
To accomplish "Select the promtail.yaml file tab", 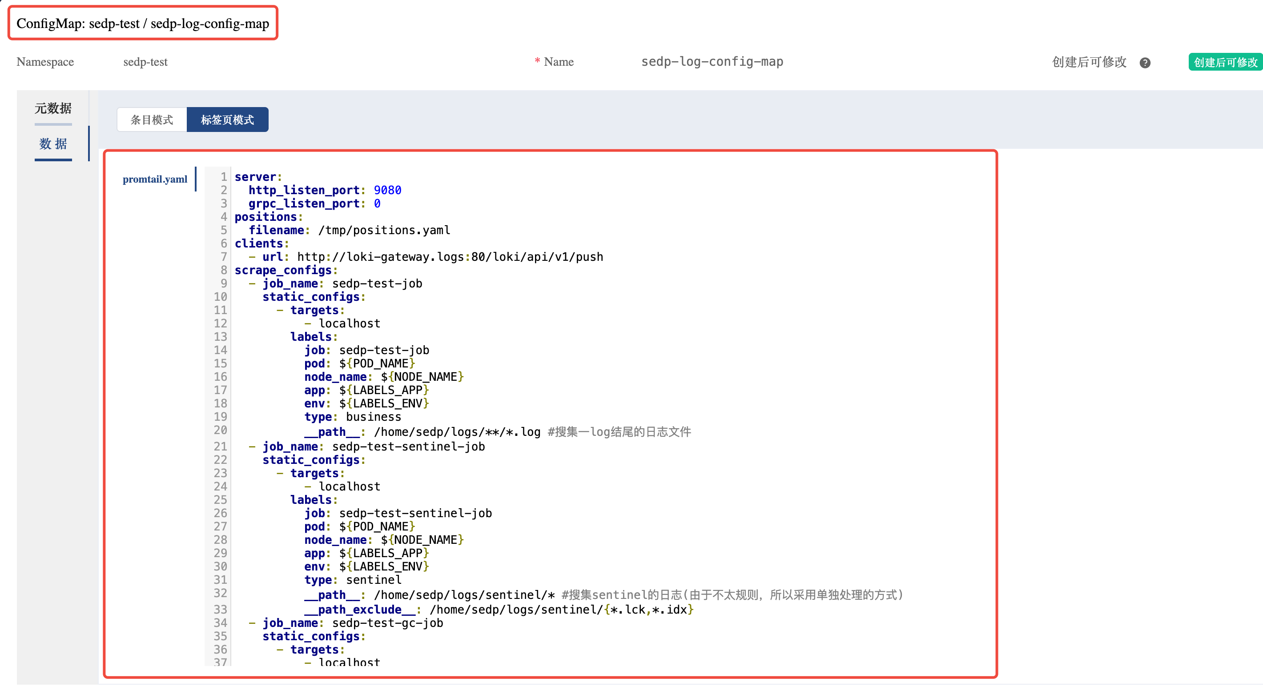I will click(x=155, y=179).
